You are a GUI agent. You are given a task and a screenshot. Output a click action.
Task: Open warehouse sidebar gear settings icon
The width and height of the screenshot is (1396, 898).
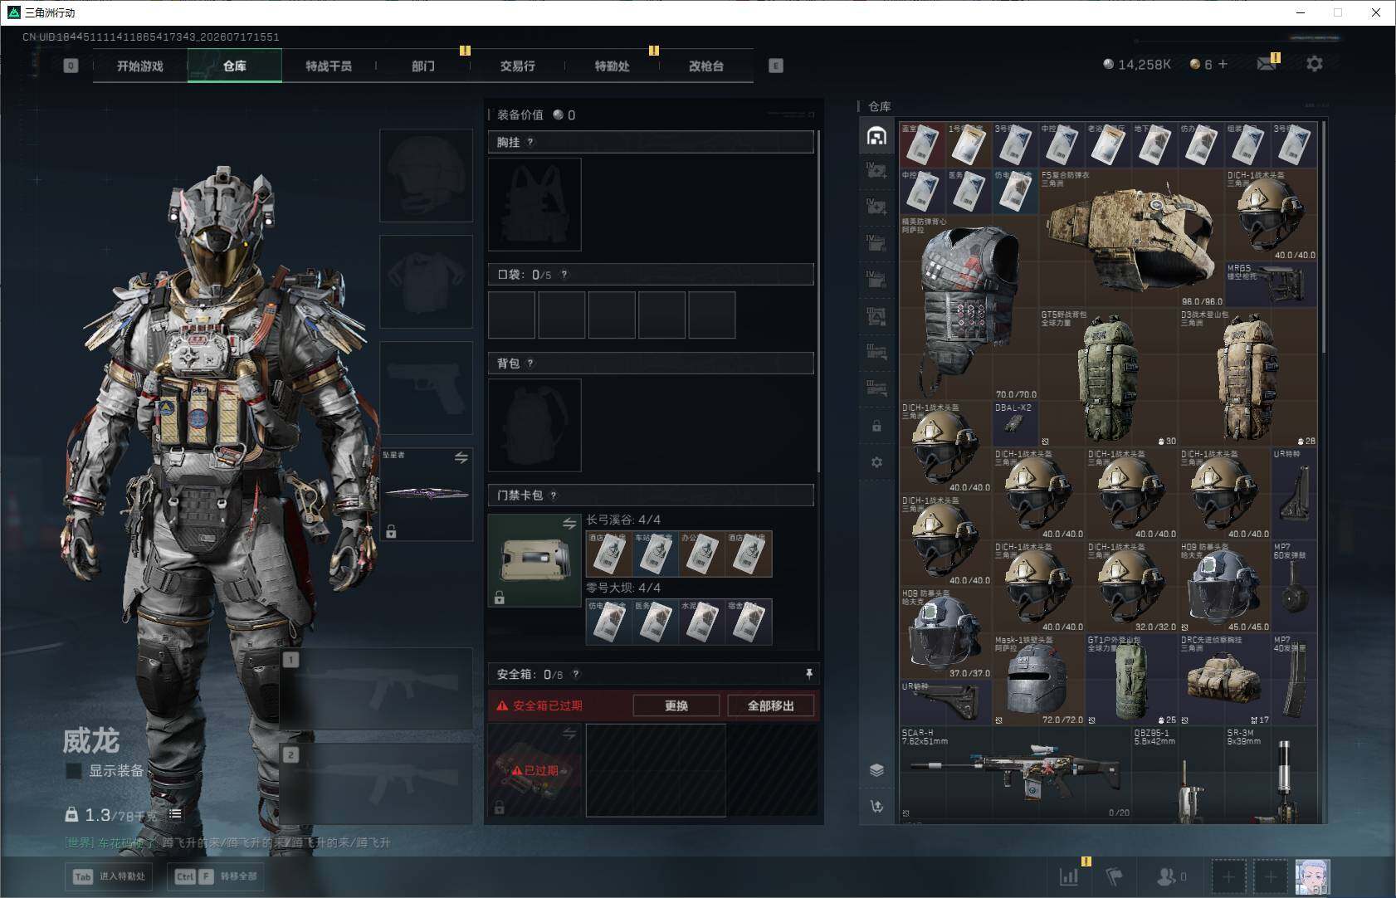click(876, 462)
